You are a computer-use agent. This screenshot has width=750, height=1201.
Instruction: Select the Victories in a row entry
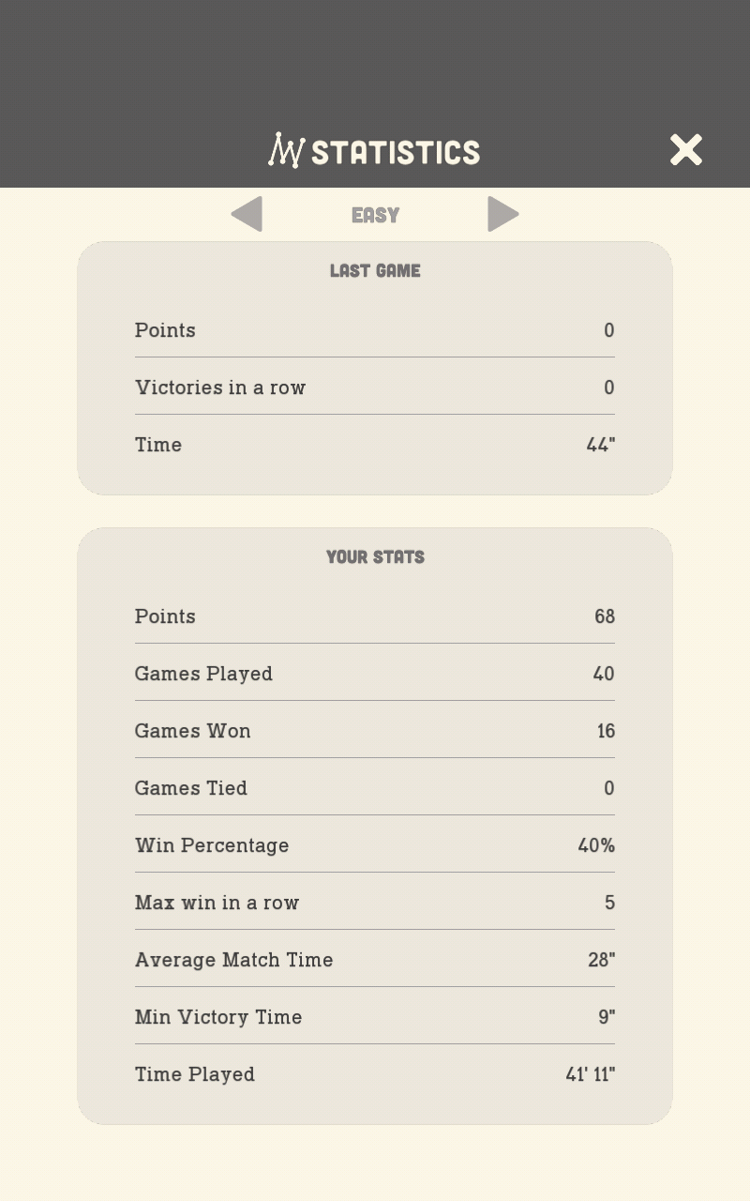(x=375, y=388)
